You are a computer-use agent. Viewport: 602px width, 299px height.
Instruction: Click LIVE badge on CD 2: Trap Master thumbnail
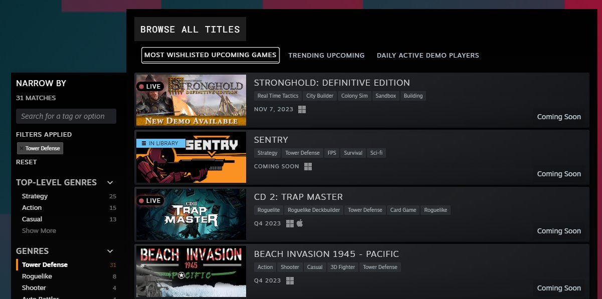[149, 200]
